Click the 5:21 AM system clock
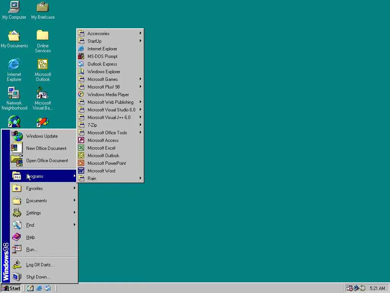The width and height of the screenshot is (390, 293). point(377,288)
